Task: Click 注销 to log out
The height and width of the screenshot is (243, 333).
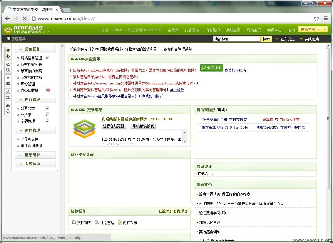Action: [x=291, y=30]
